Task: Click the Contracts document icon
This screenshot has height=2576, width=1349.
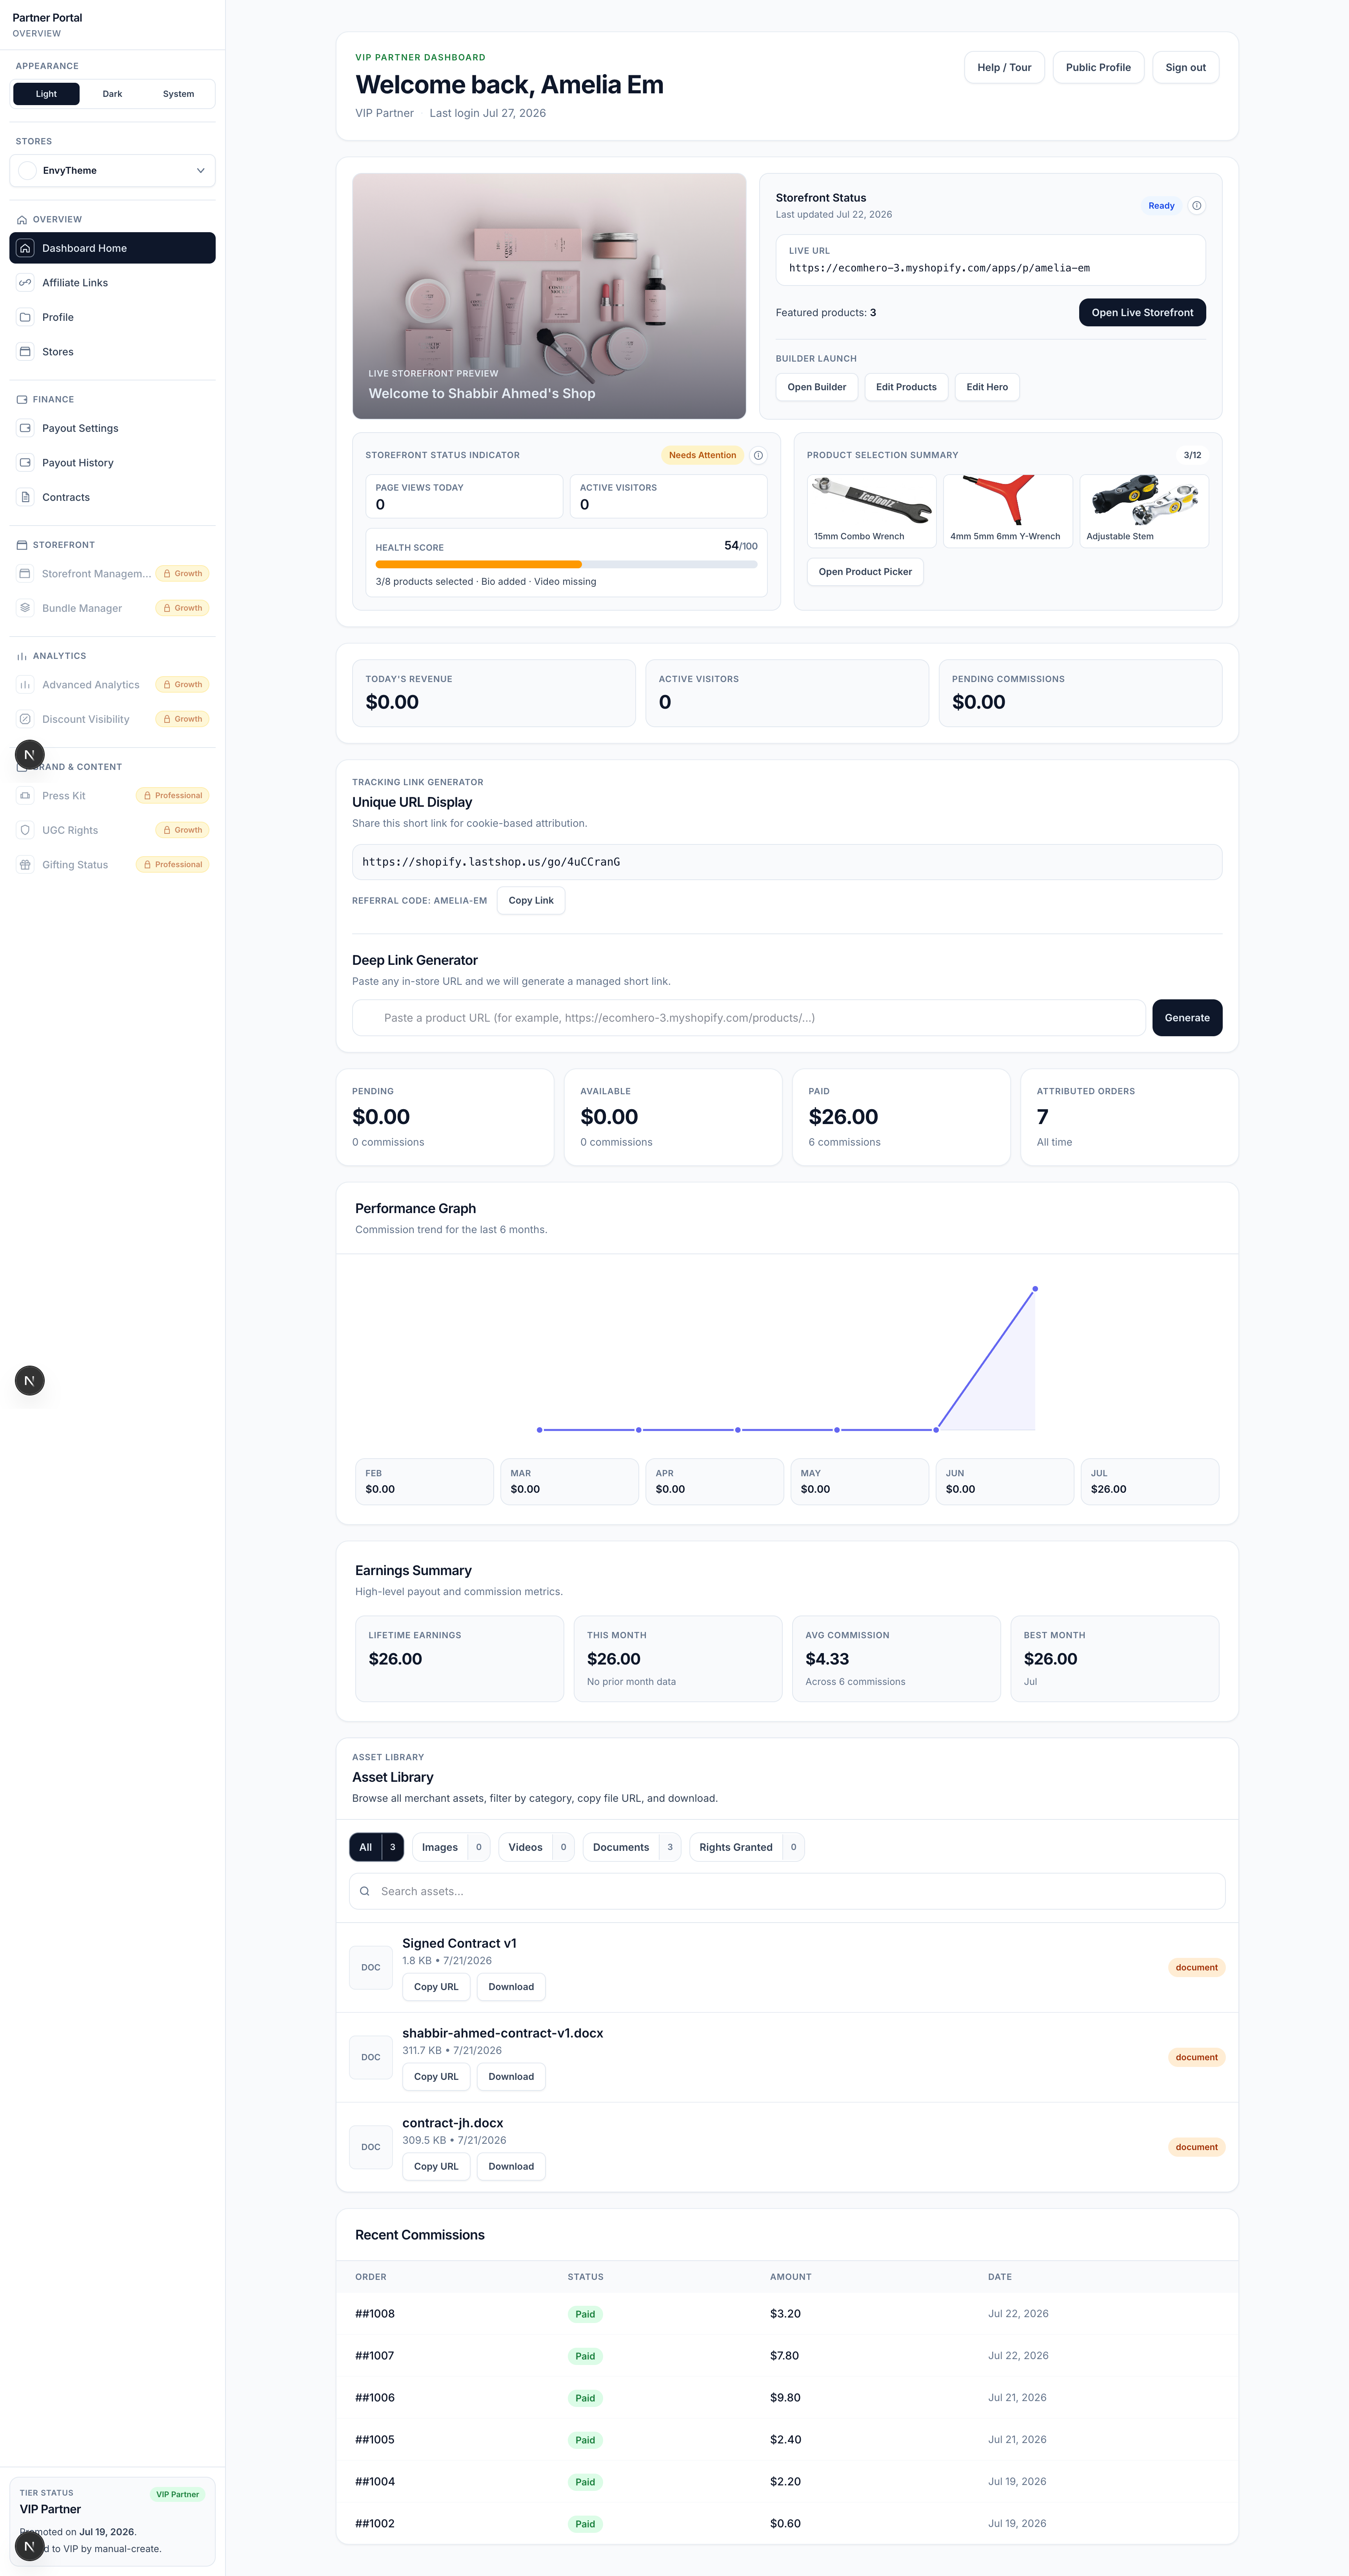Action: tap(26, 497)
